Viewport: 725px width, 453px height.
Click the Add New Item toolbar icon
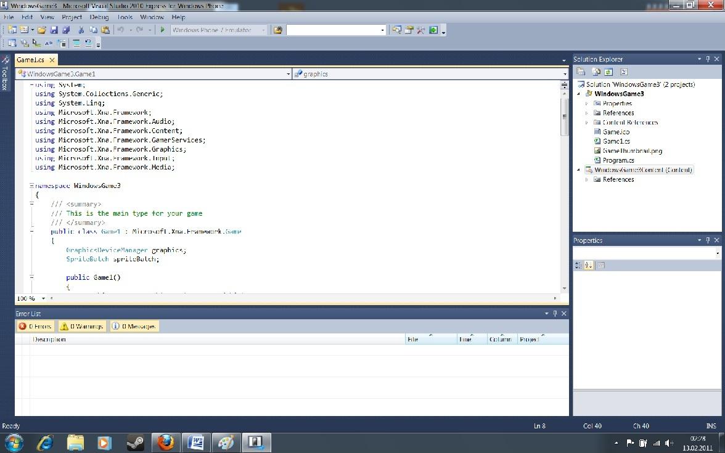[x=24, y=30]
